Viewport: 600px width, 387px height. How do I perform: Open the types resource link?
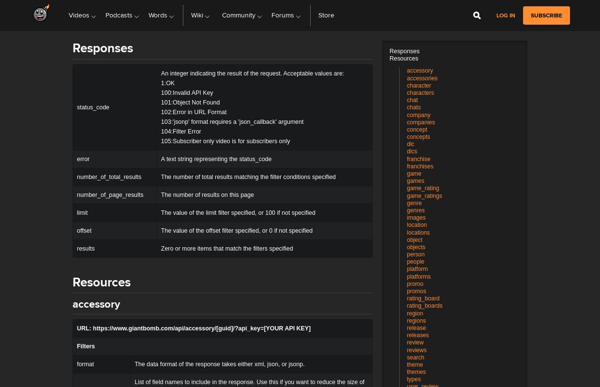coord(414,379)
